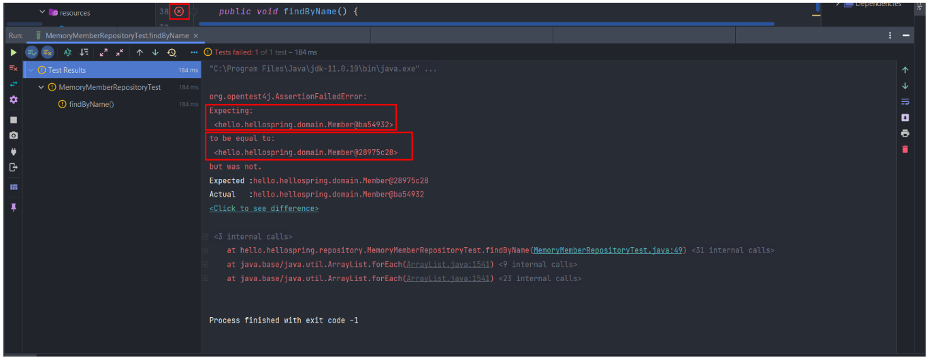Expand the <9 internal calls> folded text
The image size is (927, 362).
pyautogui.click(x=538, y=264)
